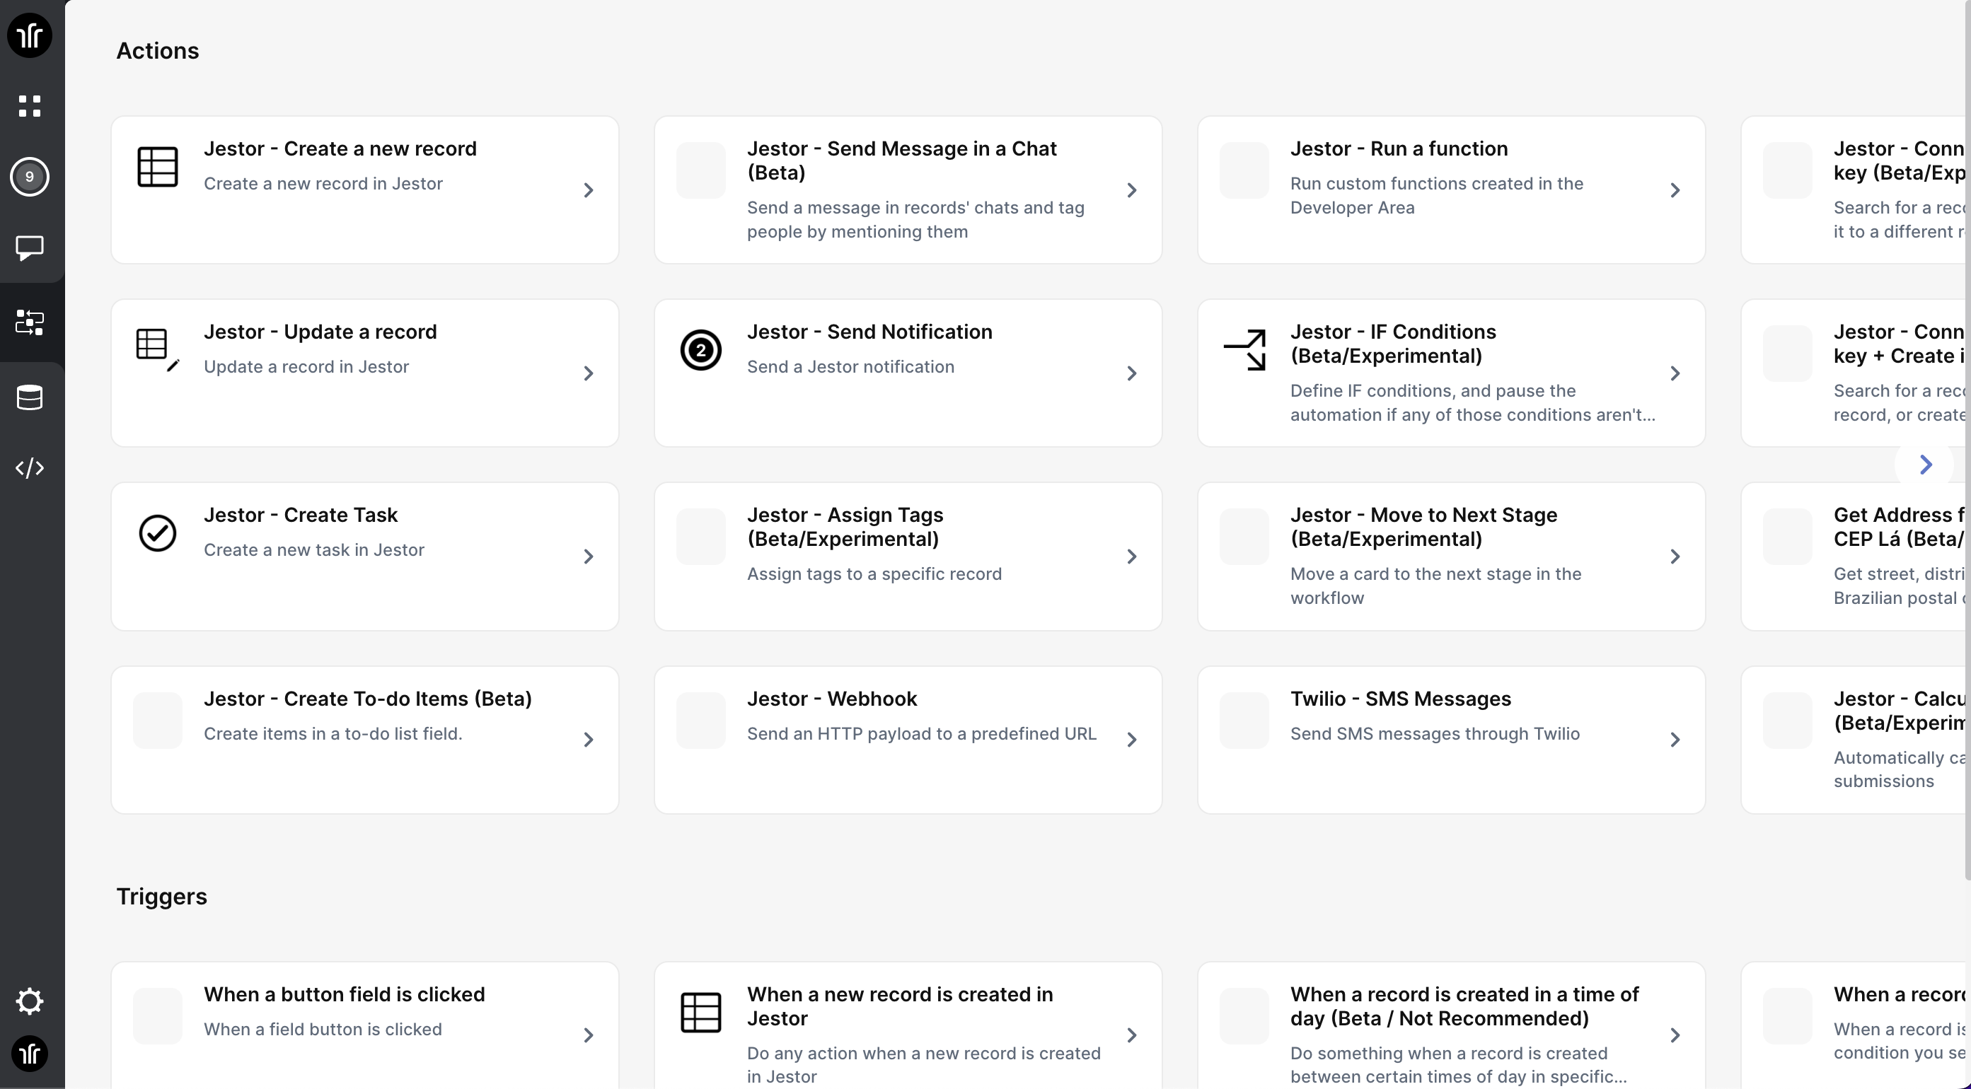The image size is (1971, 1089).
Task: Expand chevron on Jestor - Webhook card
Action: coord(1132,740)
